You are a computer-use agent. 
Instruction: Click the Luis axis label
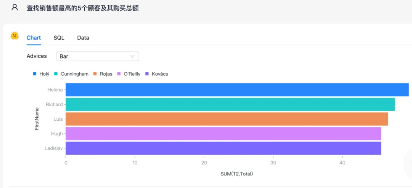click(58, 119)
